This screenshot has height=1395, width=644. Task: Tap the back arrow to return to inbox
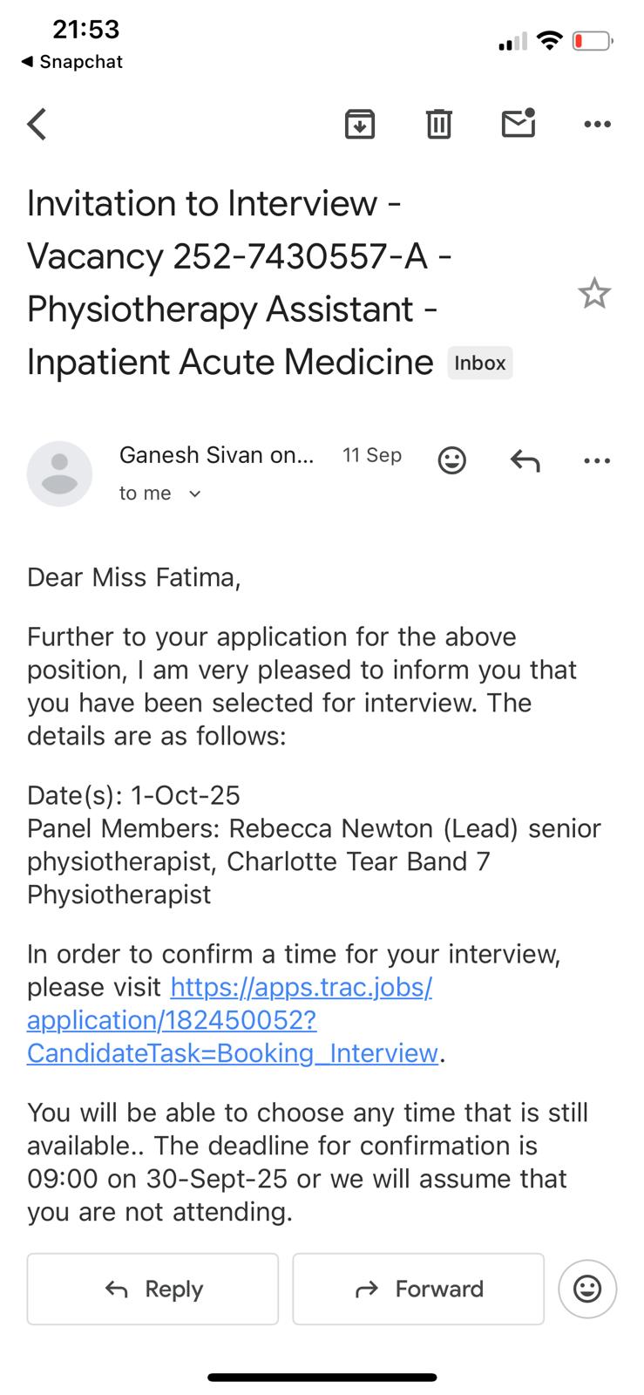(x=37, y=124)
